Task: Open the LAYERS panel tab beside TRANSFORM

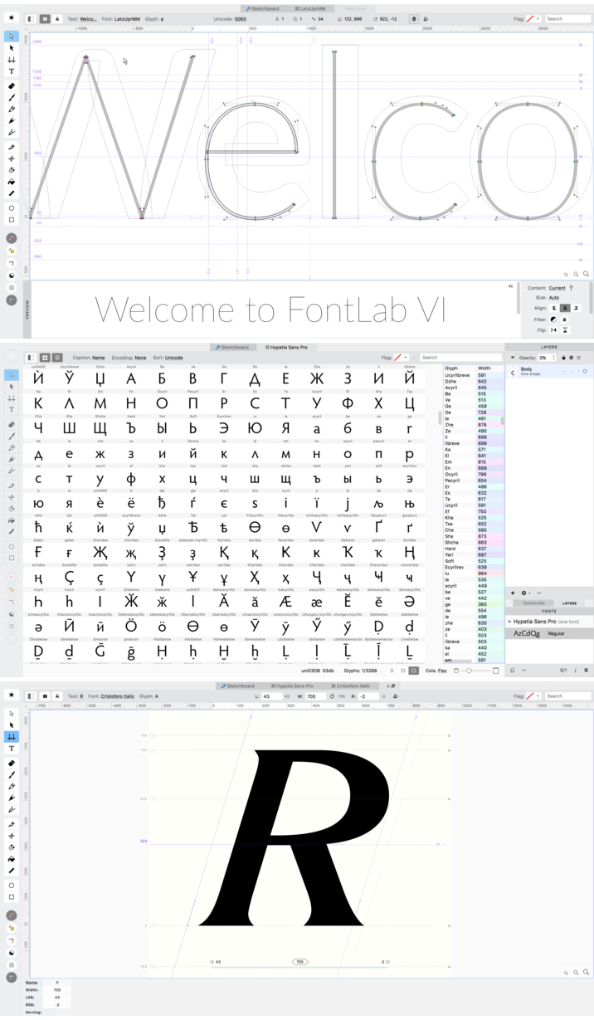Action: pos(569,603)
